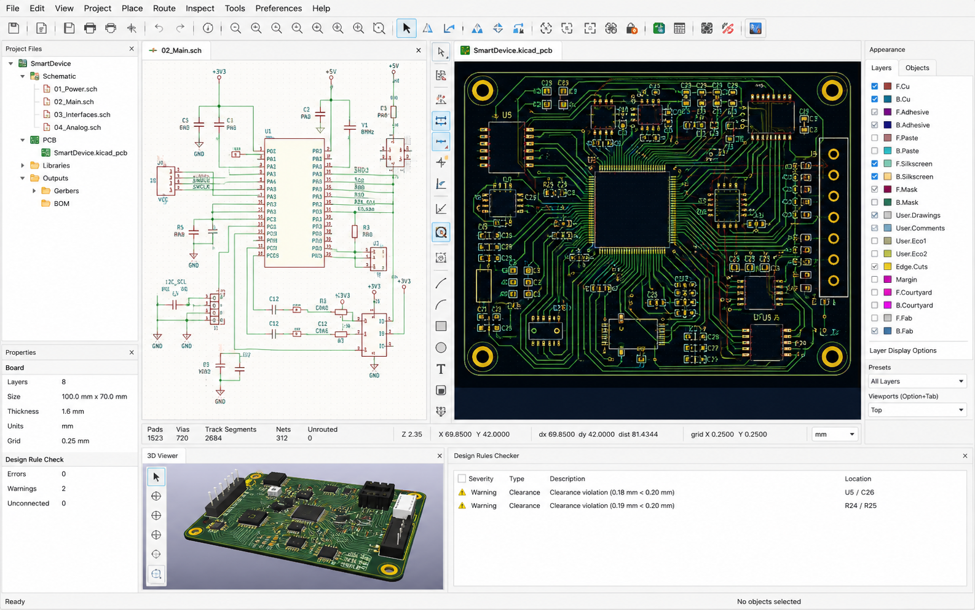Click the top selection arrow in vertical toolbar
This screenshot has height=610, width=975.
pyautogui.click(x=441, y=52)
